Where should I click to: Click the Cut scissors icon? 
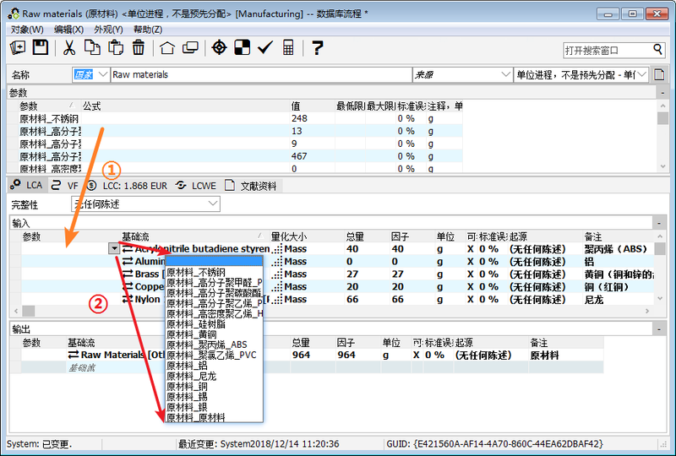click(70, 48)
